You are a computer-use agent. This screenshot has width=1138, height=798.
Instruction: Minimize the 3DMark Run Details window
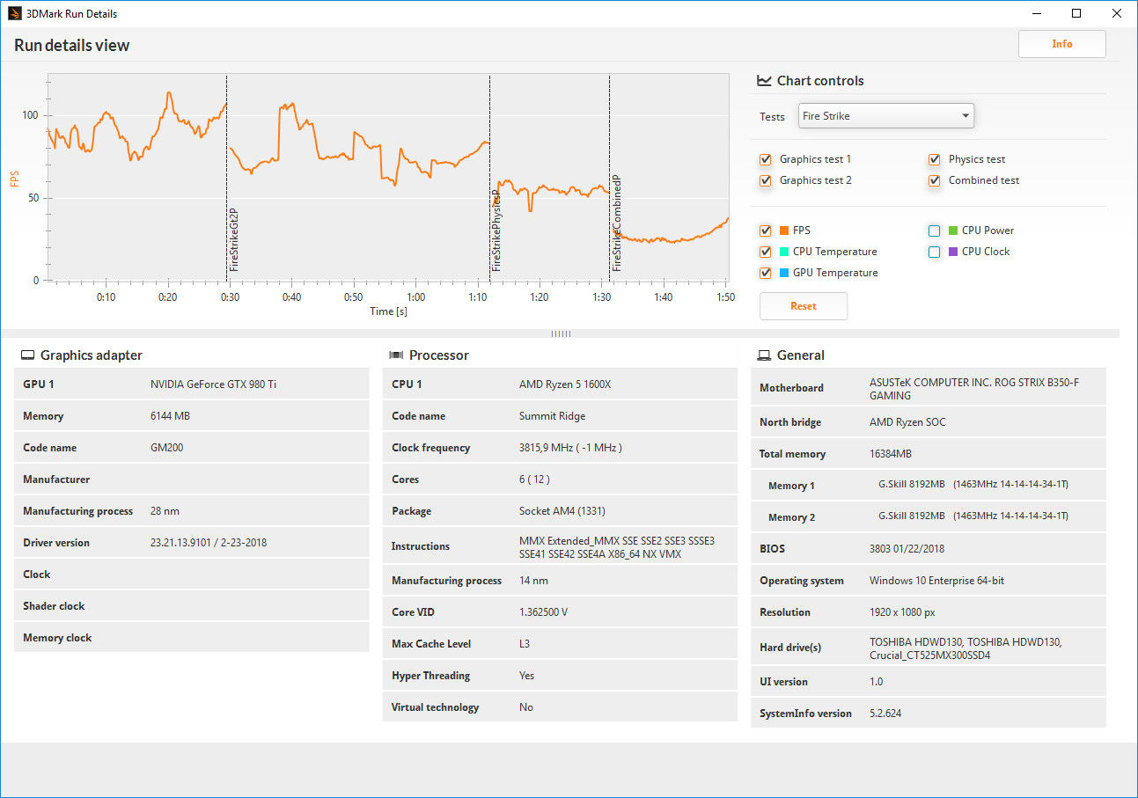pyautogui.click(x=1036, y=13)
